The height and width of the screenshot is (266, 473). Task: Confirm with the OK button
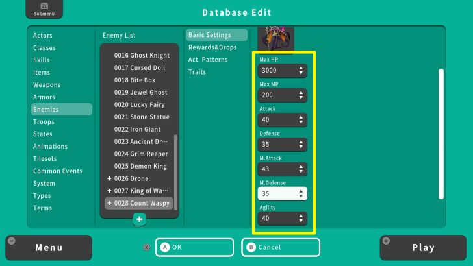click(194, 247)
